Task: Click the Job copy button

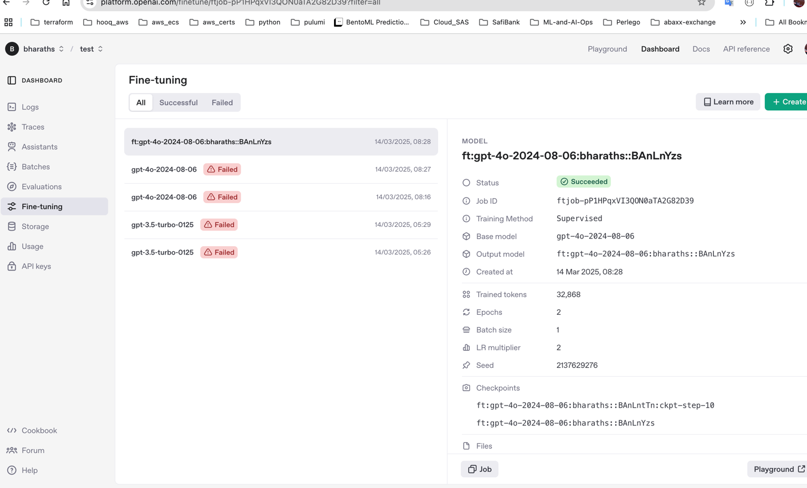Action: [480, 469]
